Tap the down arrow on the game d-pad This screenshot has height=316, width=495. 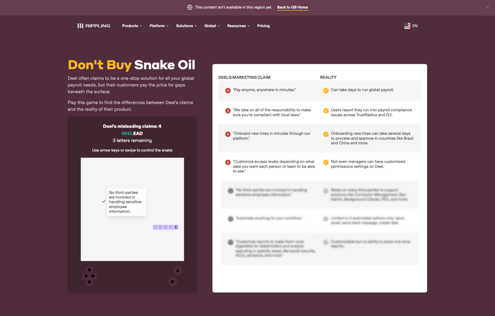pos(89,282)
